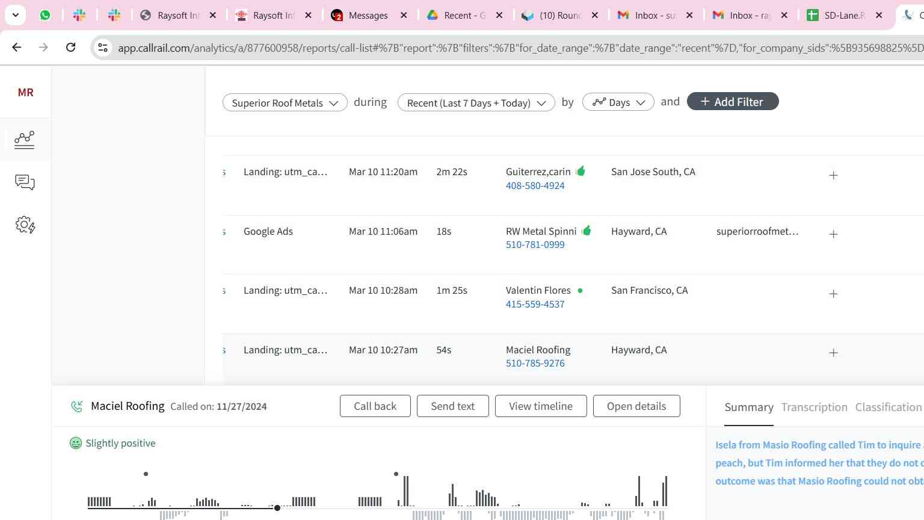This screenshot has height=520, width=924.
Task: Click plus icon on RW Metal Spinni row
Action: (x=833, y=234)
